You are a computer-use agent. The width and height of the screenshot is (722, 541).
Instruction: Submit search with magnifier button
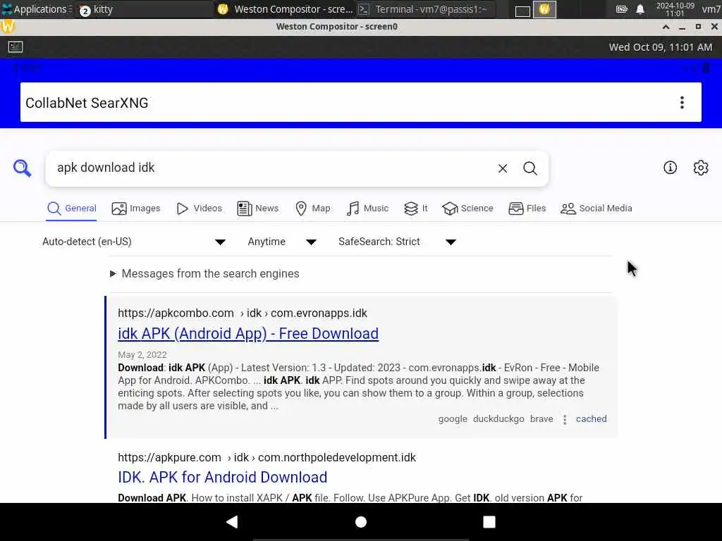[530, 168]
